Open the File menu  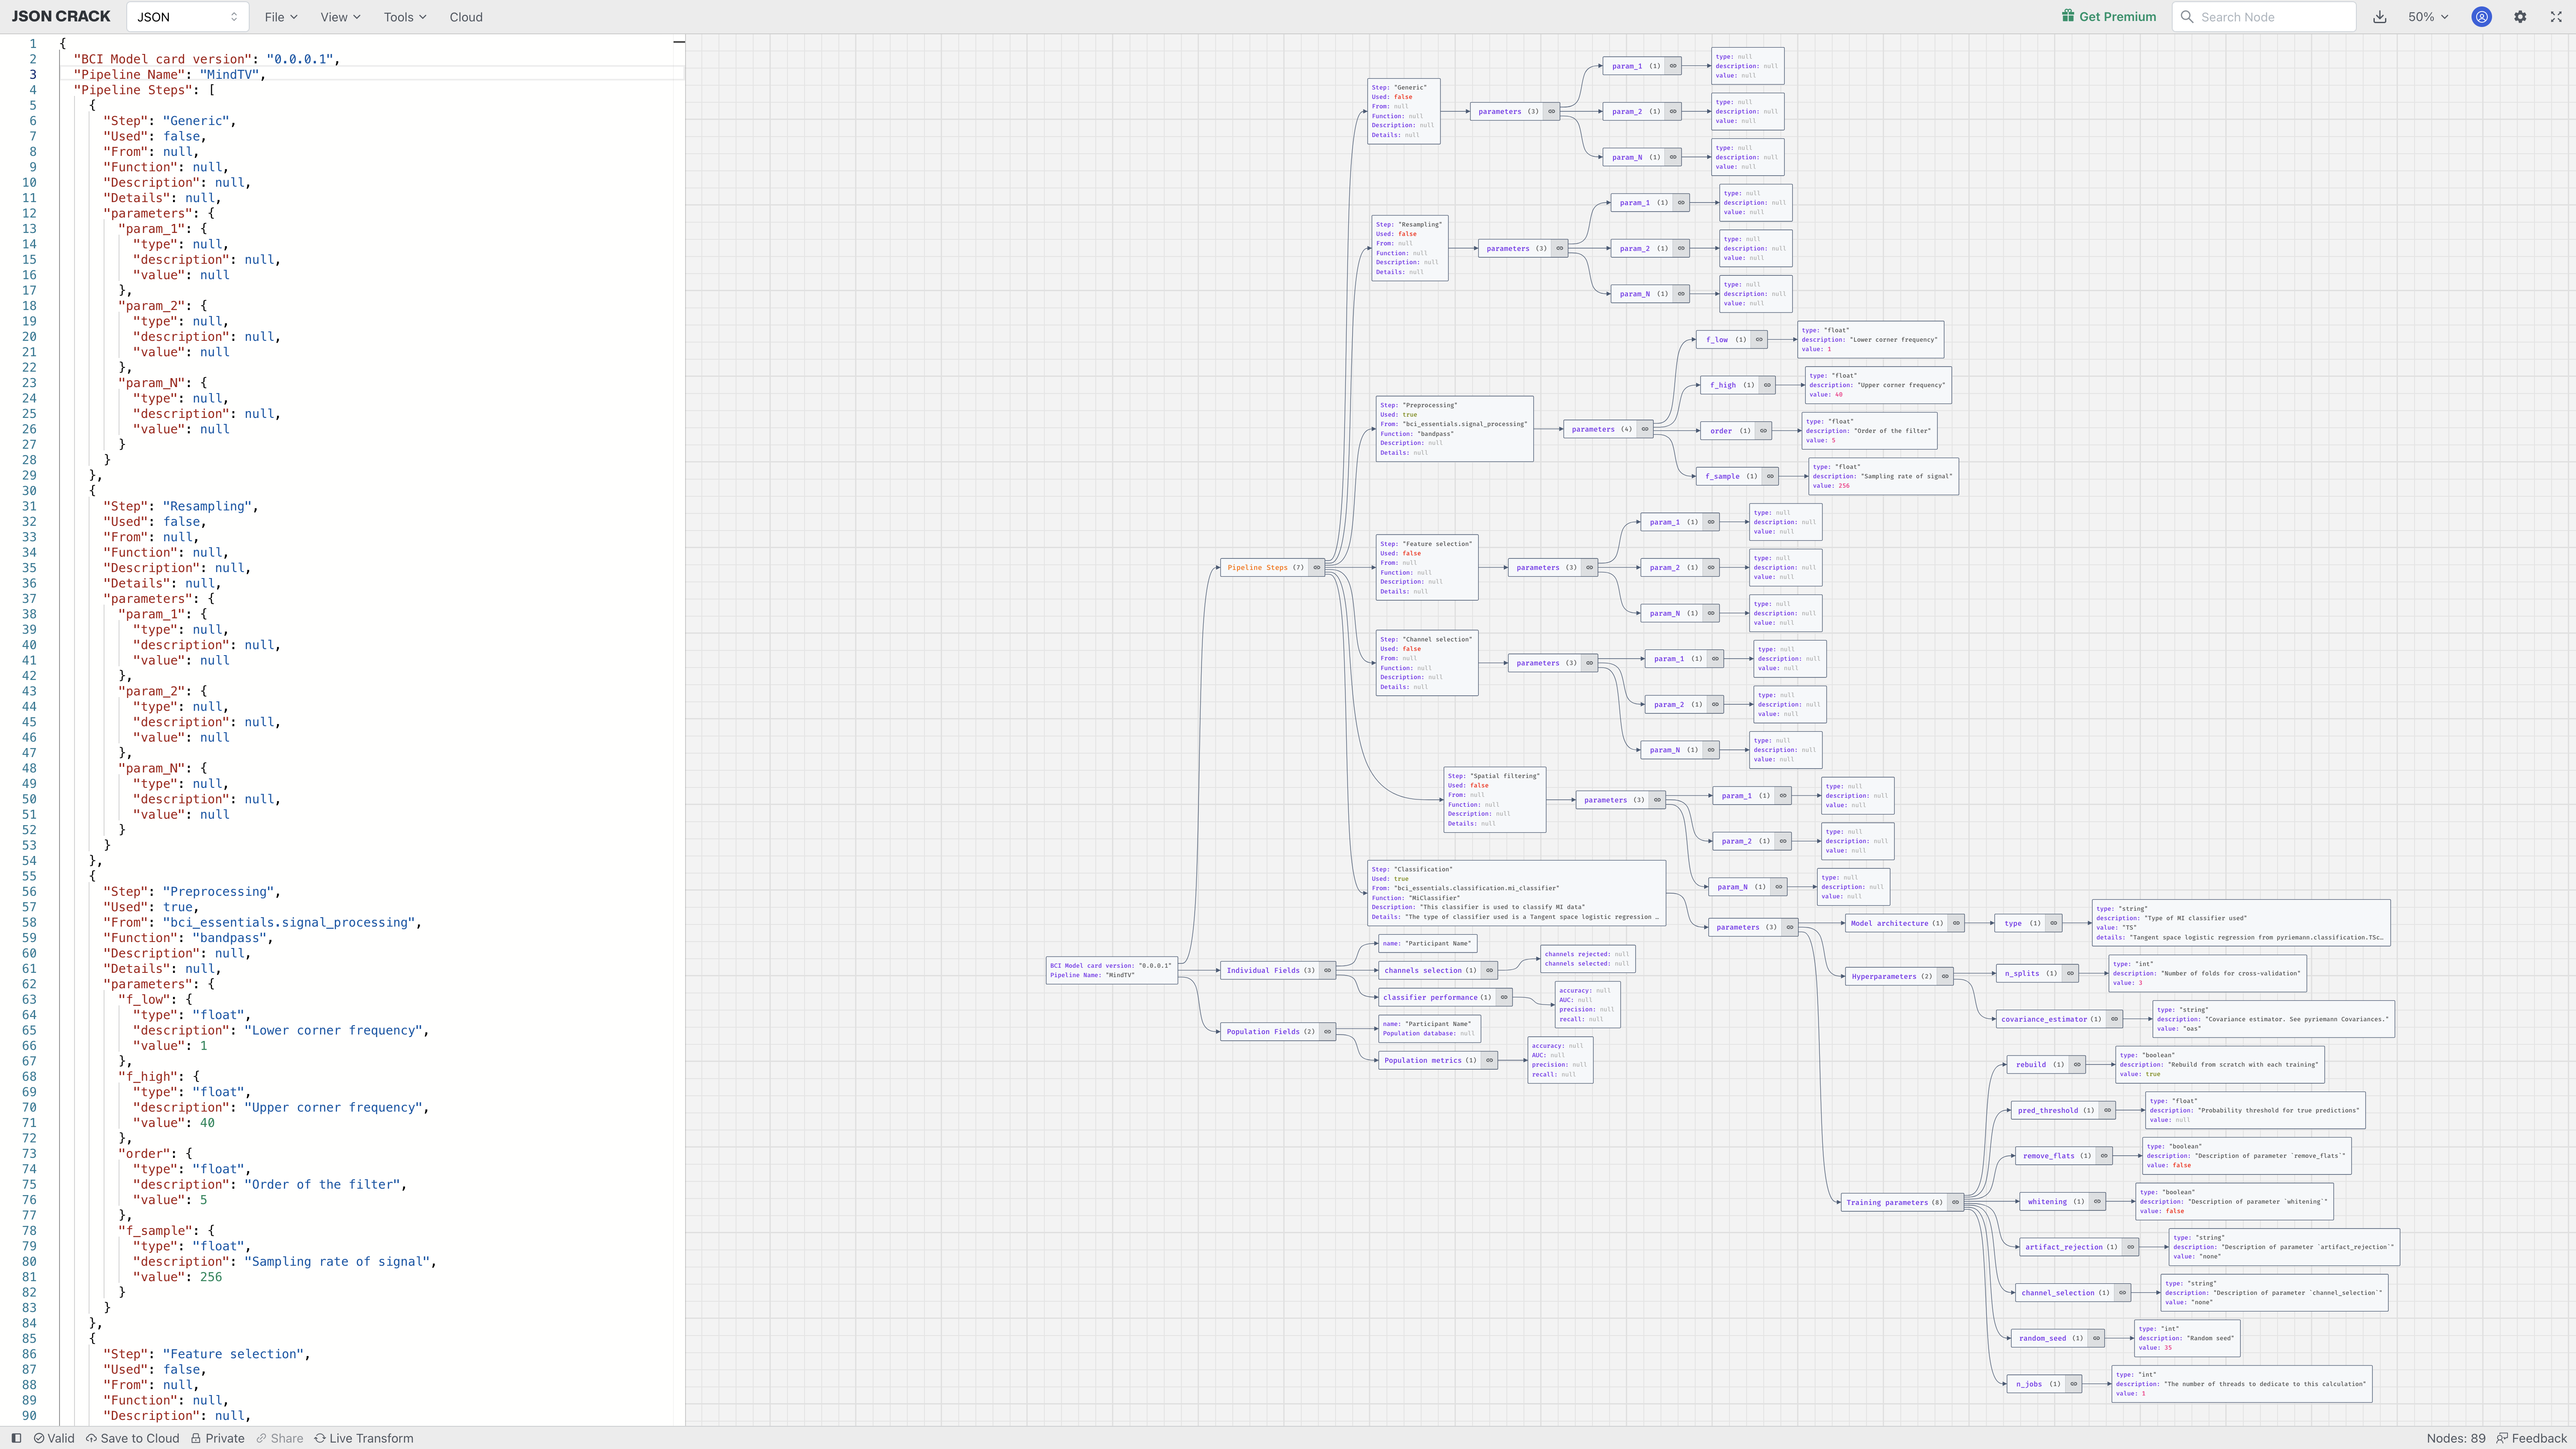[x=280, y=17]
